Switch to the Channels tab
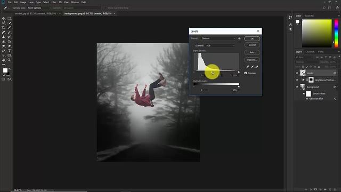Viewport: 341px width, 192px height. (310, 52)
